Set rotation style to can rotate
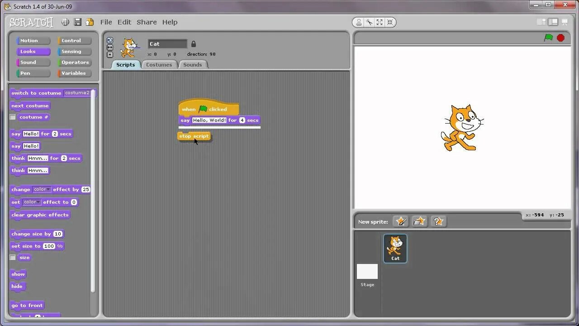The image size is (579, 326). 110,40
